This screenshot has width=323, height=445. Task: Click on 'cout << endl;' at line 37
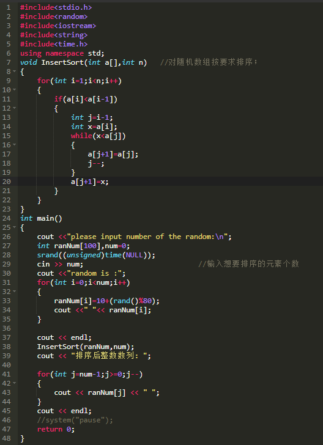pyautogui.click(x=64, y=337)
